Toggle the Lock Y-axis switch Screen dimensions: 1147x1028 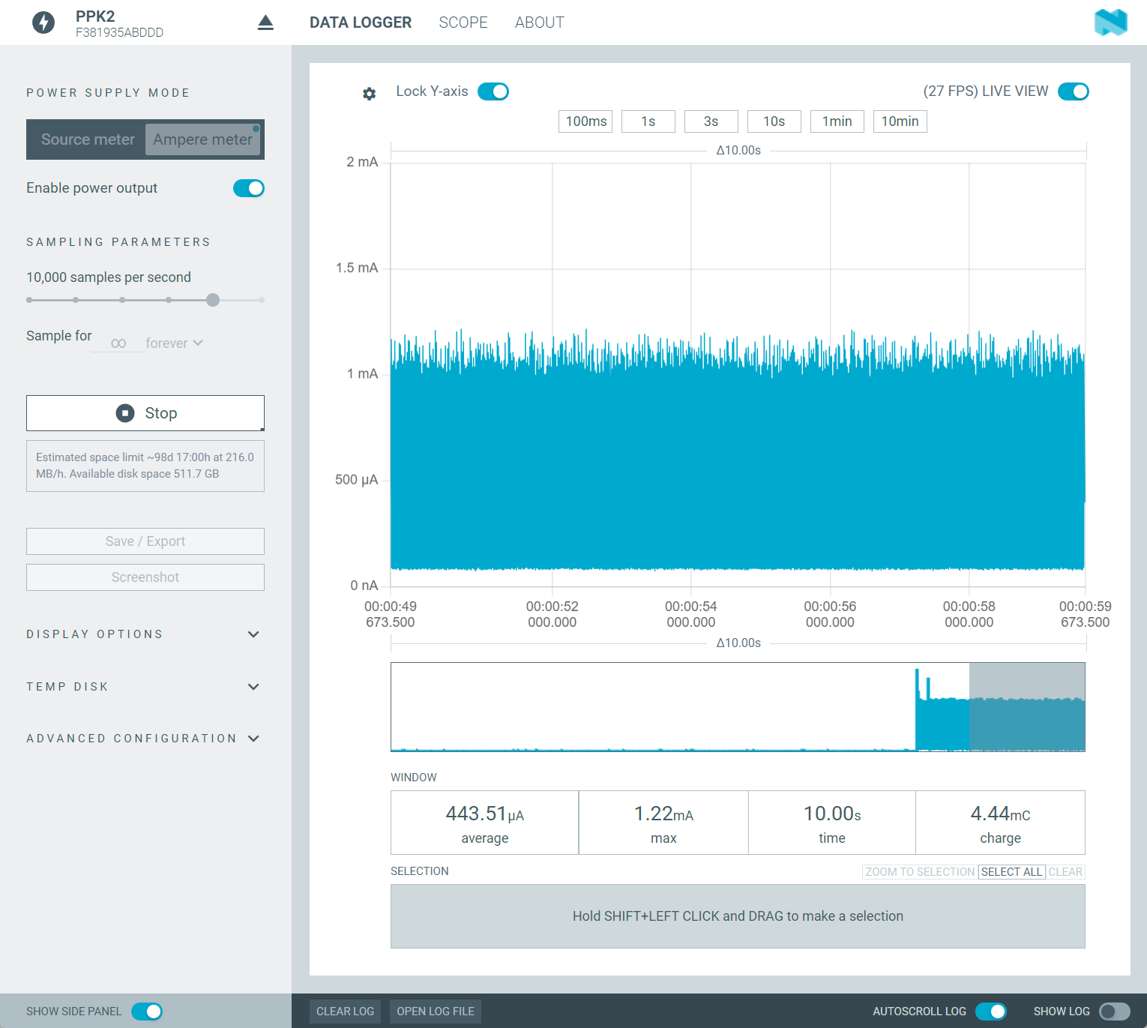(493, 91)
